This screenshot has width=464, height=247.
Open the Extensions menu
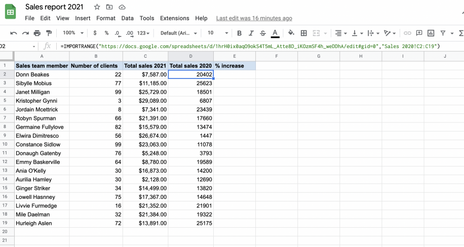click(174, 18)
